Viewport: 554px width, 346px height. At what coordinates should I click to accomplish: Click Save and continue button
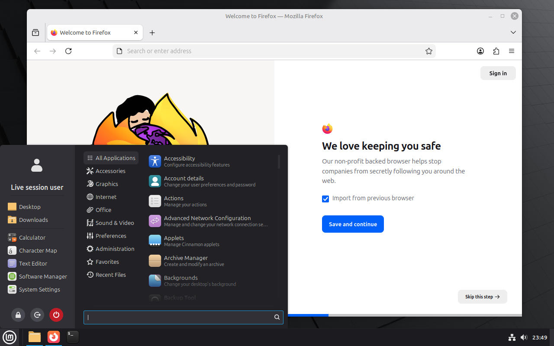coord(353,224)
